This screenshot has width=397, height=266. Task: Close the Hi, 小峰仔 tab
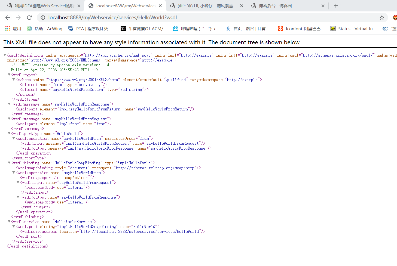point(242,6)
